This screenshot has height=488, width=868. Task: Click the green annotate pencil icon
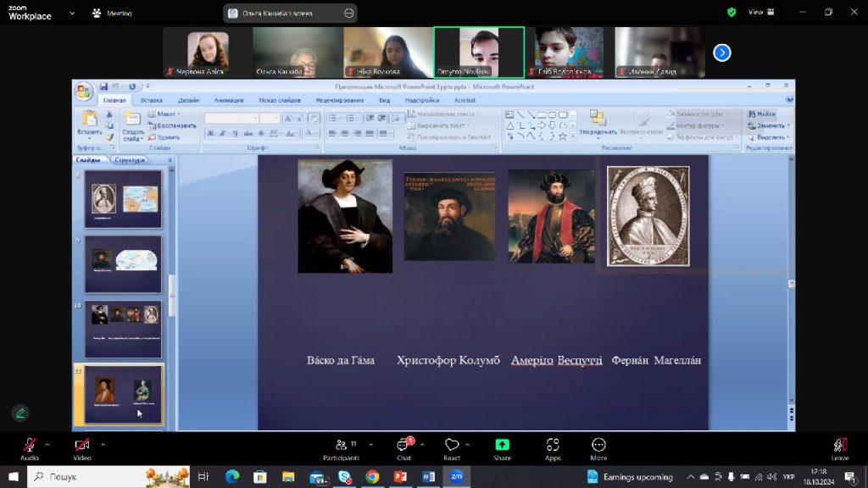[x=20, y=413]
